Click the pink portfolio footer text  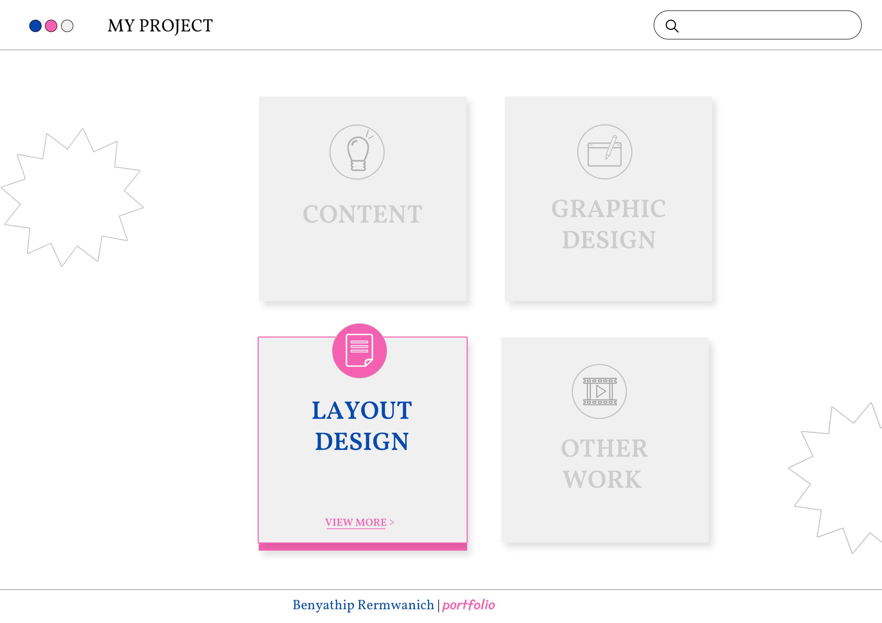468,605
